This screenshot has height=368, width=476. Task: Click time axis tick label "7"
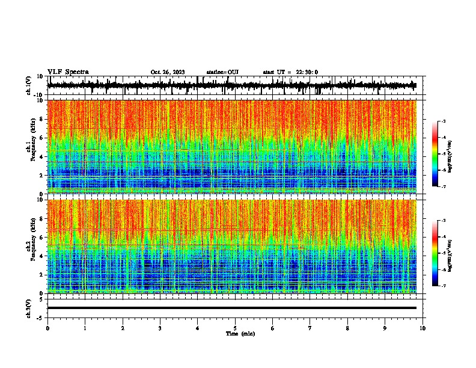tap(310, 328)
